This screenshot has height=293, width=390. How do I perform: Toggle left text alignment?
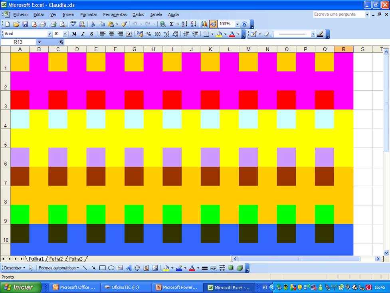tap(103, 34)
